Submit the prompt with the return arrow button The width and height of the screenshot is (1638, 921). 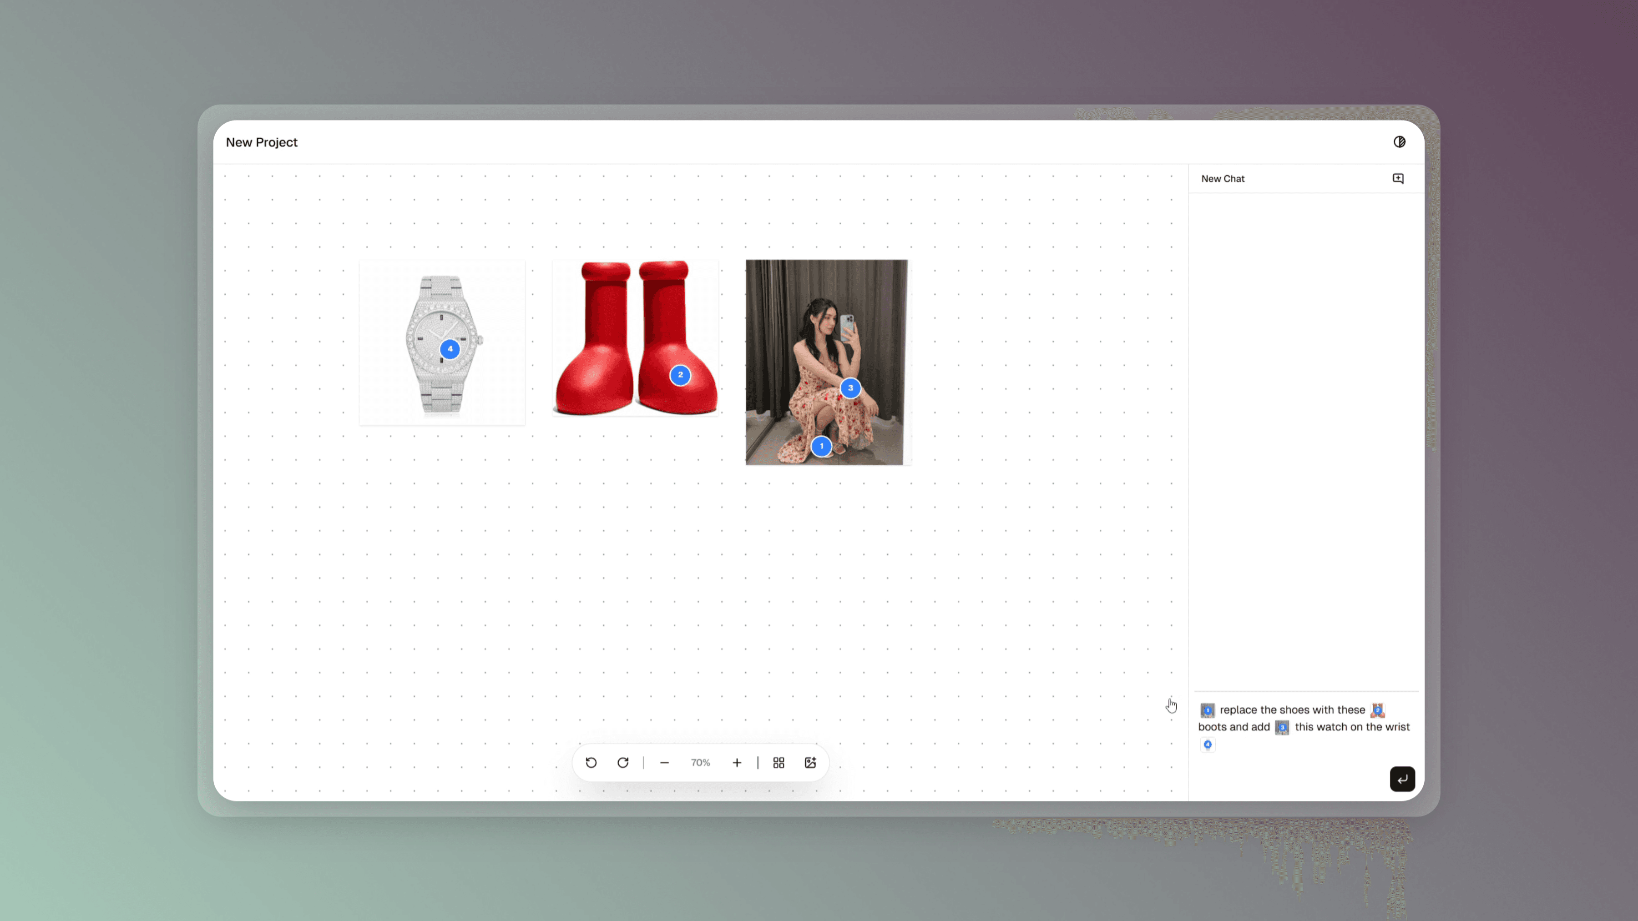click(x=1402, y=779)
